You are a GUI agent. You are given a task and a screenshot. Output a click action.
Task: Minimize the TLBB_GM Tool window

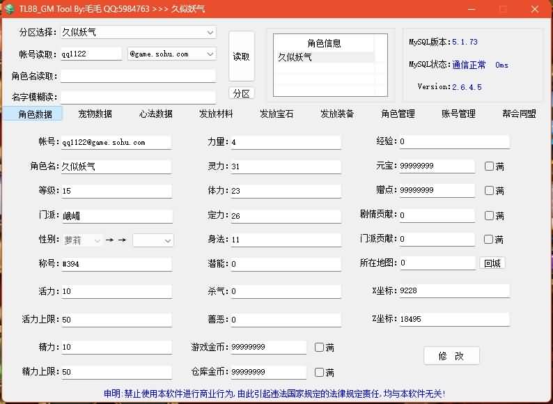click(x=472, y=9)
